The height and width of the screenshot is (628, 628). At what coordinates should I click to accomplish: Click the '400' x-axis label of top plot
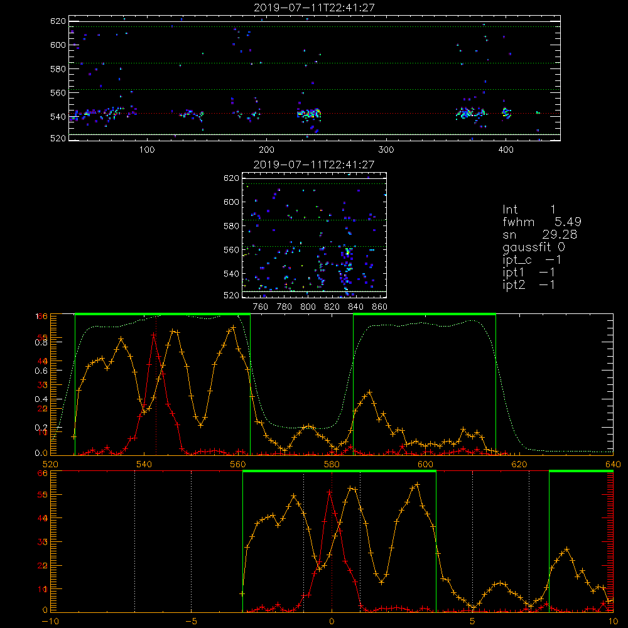pos(506,150)
